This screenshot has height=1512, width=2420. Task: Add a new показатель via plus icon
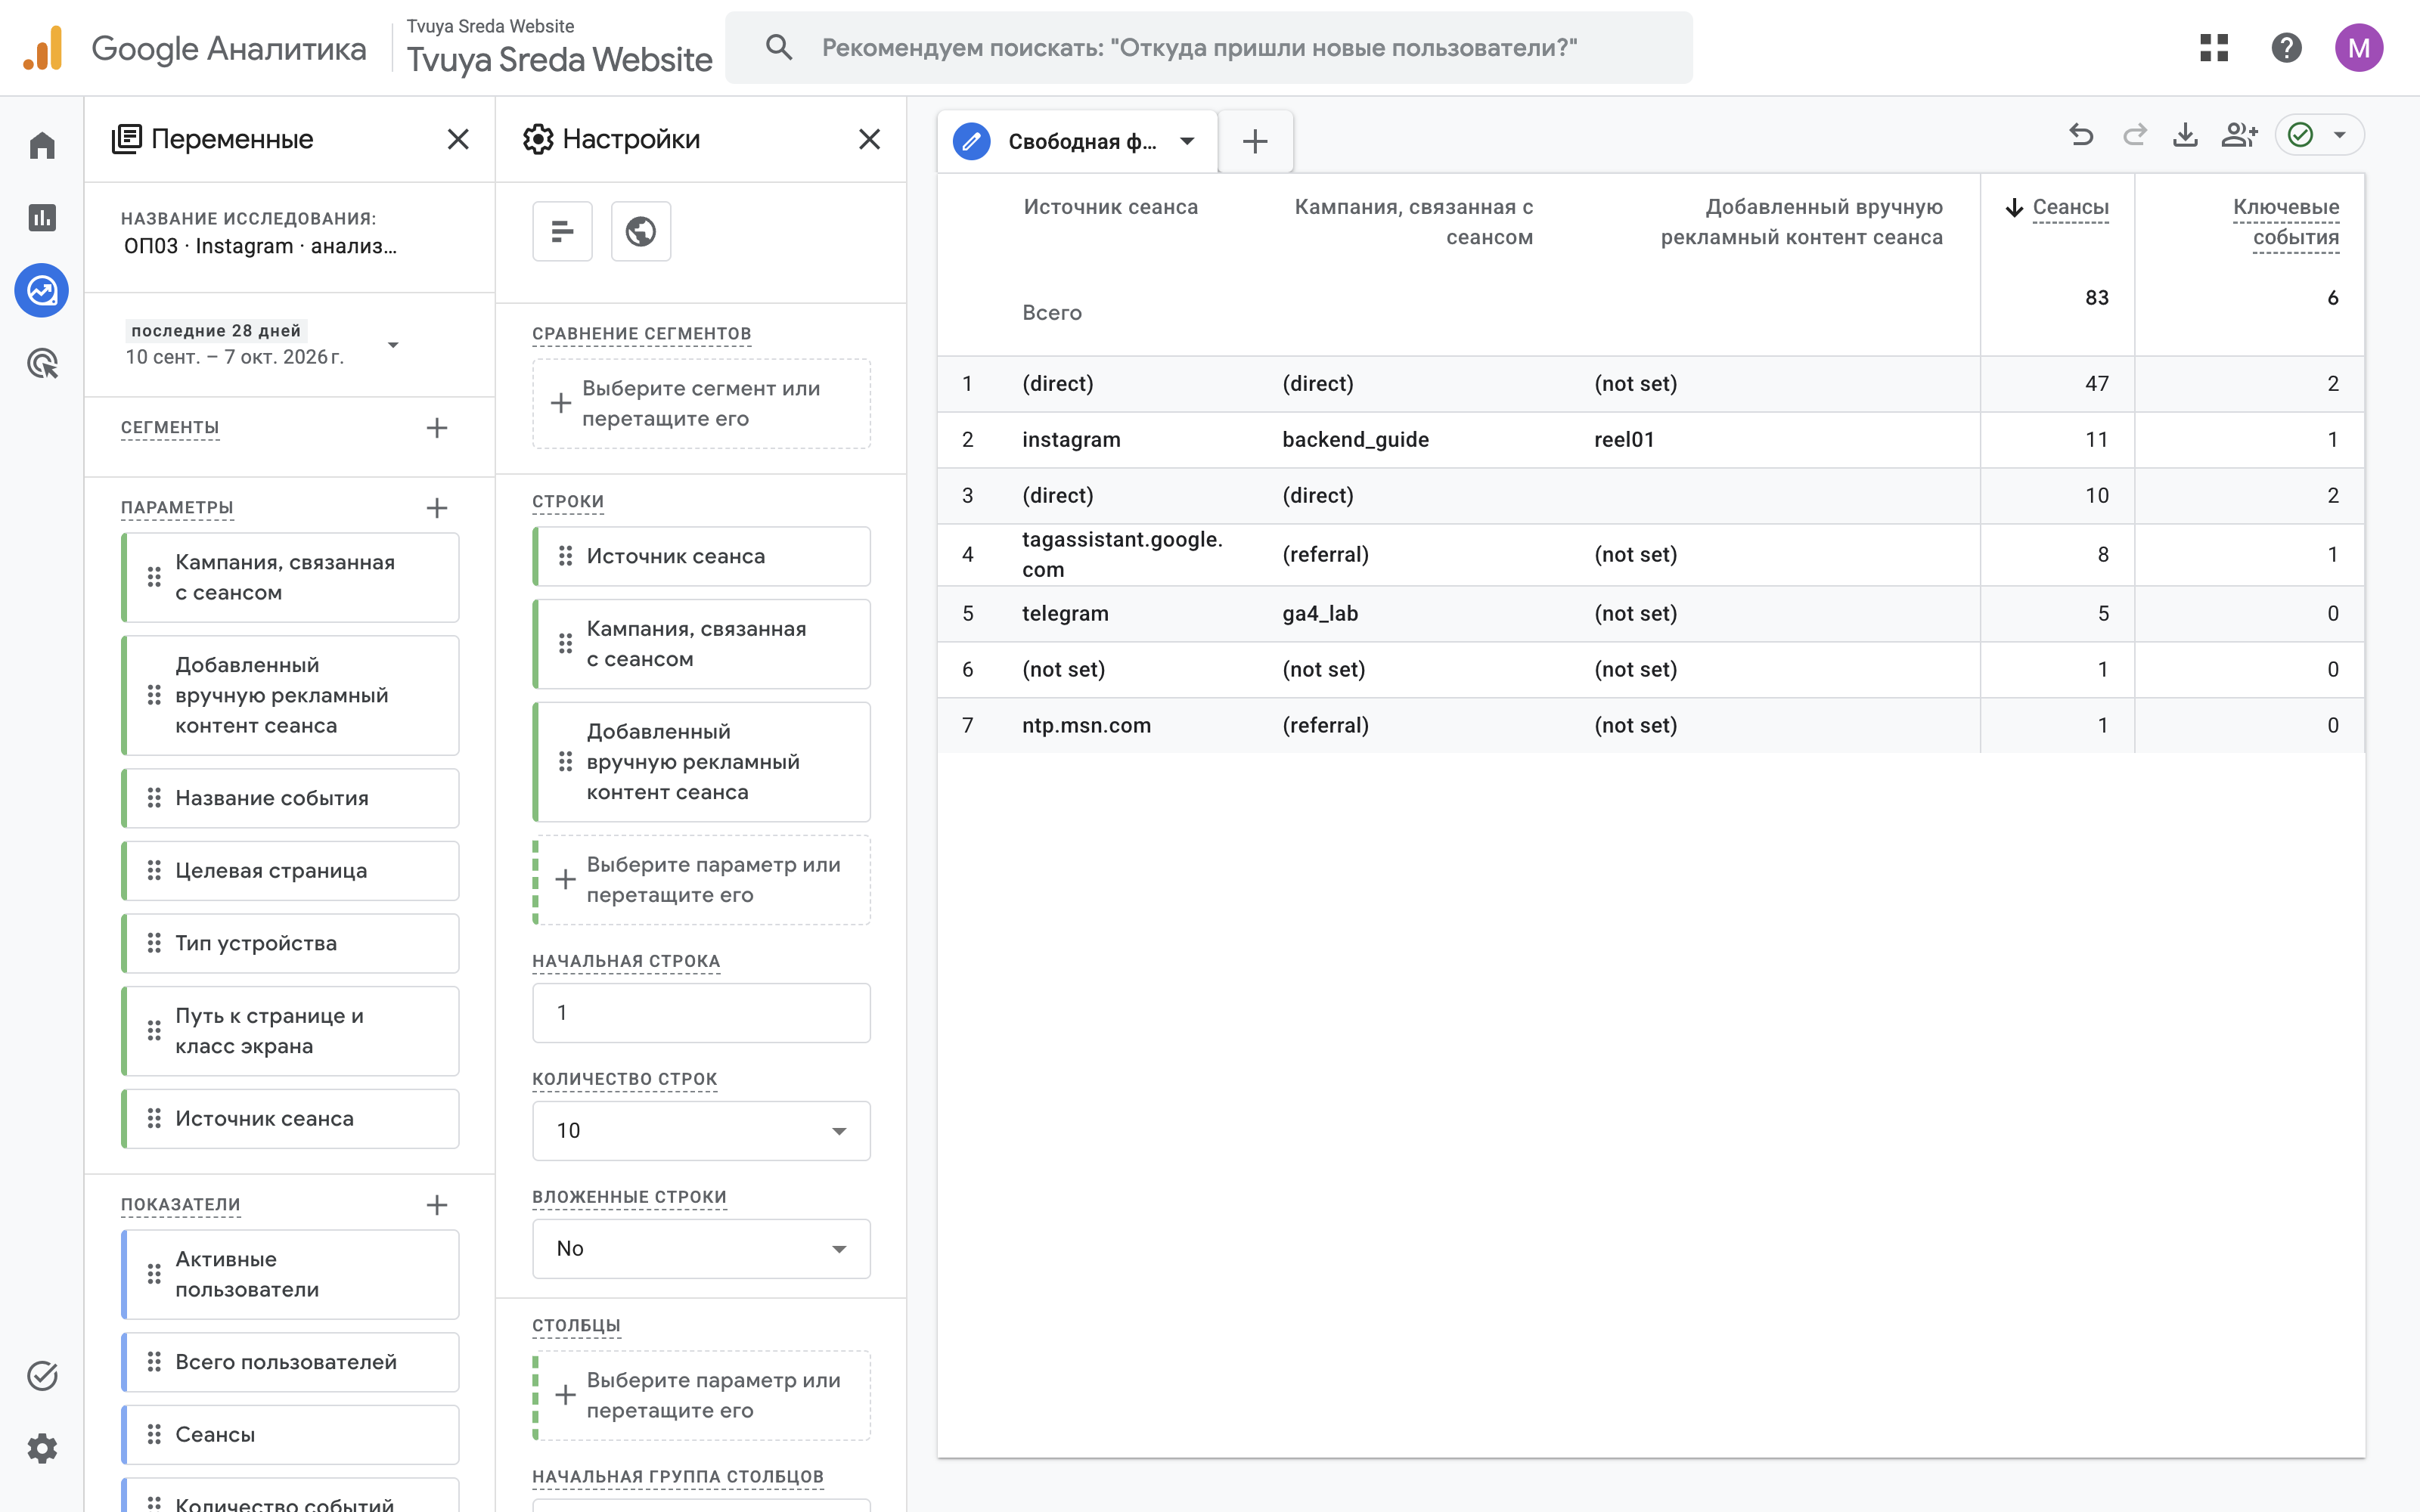437,1205
